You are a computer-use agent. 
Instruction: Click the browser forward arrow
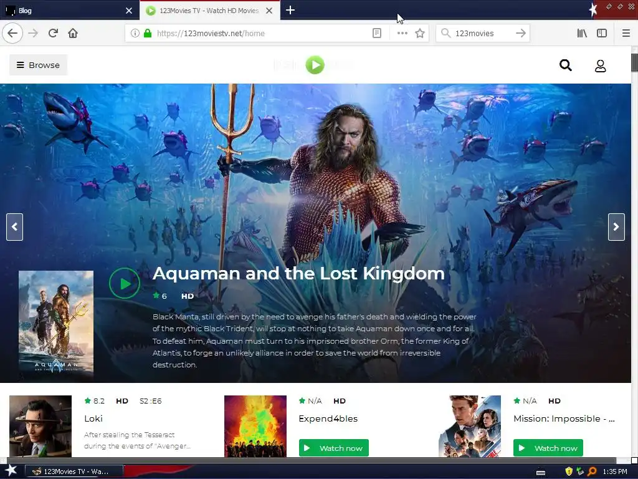click(33, 33)
